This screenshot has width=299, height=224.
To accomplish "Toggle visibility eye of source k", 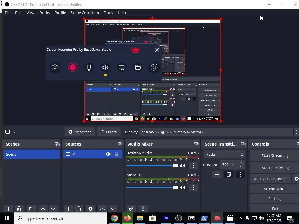I will [x=108, y=154].
